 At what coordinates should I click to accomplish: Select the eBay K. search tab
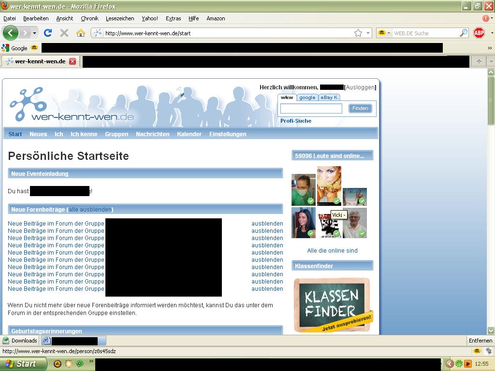[329, 98]
